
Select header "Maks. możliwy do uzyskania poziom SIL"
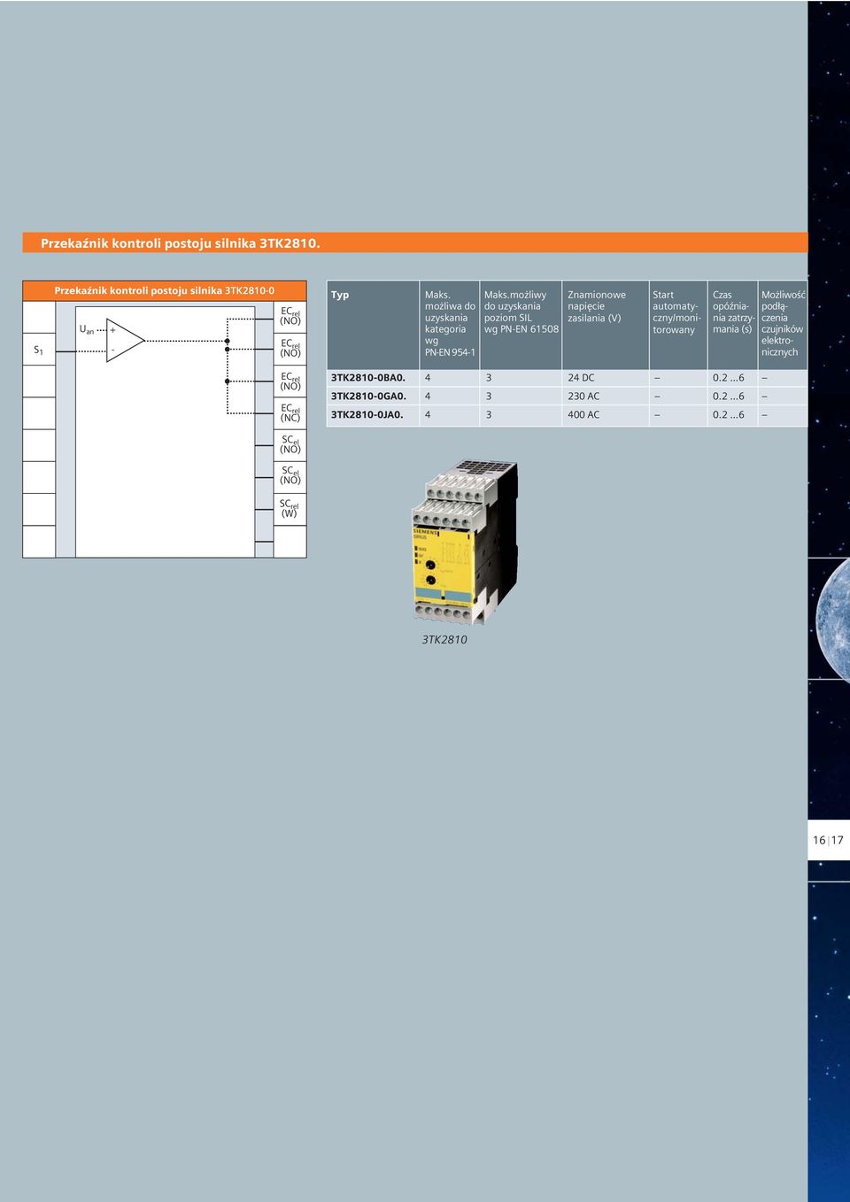point(522,312)
